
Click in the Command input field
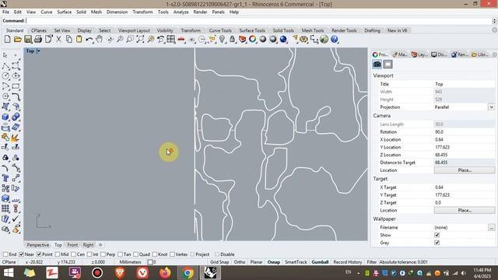point(258,21)
